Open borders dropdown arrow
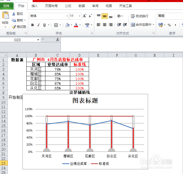The width and height of the screenshot is (183, 174). click(60, 25)
